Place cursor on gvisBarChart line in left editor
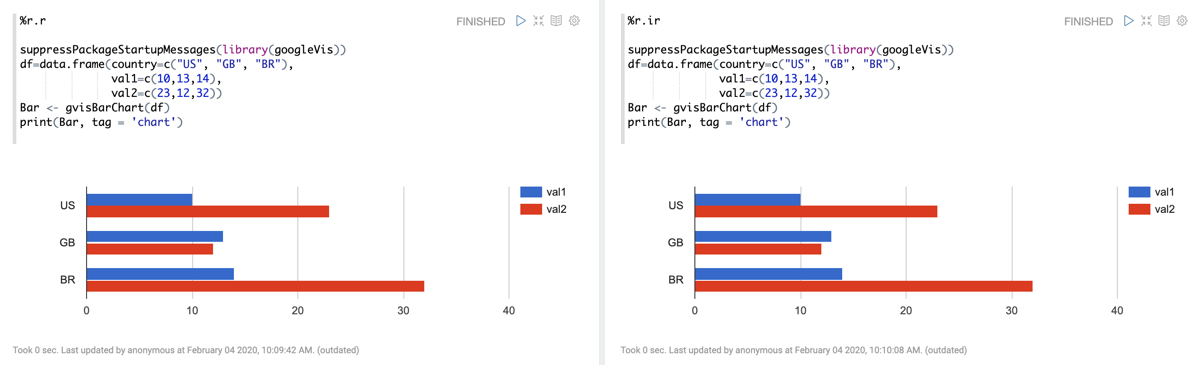The width and height of the screenshot is (1203, 365). 94,108
